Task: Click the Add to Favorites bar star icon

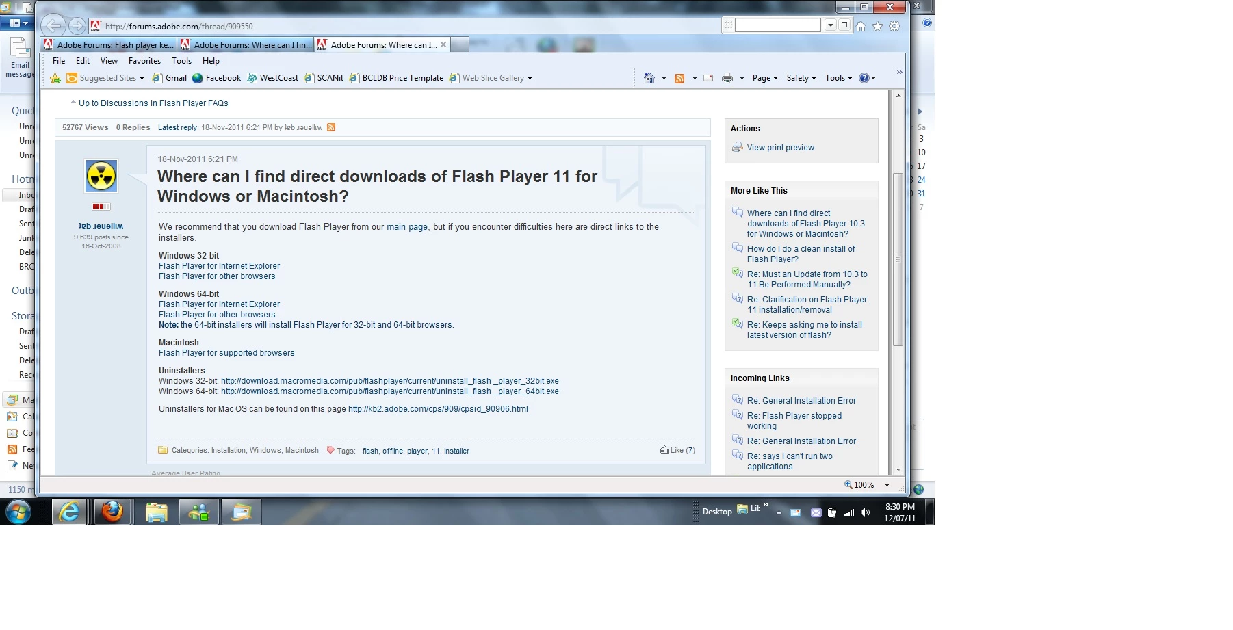Action: tap(55, 78)
